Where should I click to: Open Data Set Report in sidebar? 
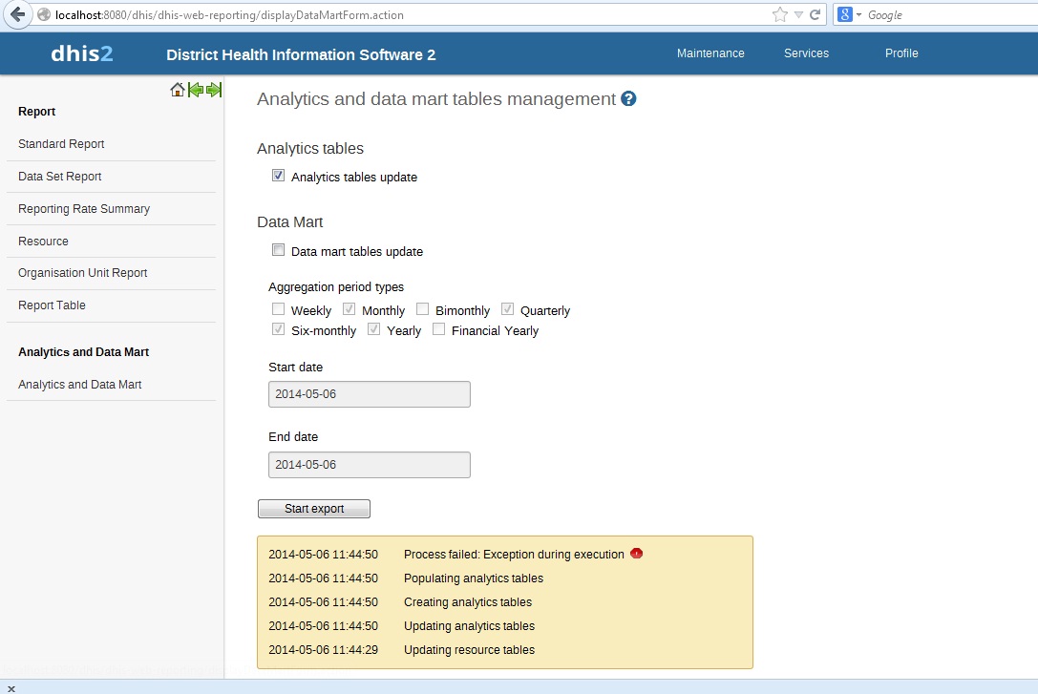(59, 176)
